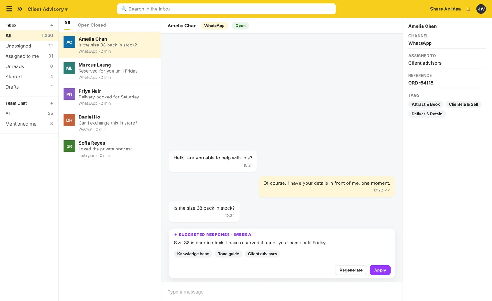The height and width of the screenshot is (301, 492).
Task: Click the SR avatar for Sofia Reyes
Action: coord(69,146)
